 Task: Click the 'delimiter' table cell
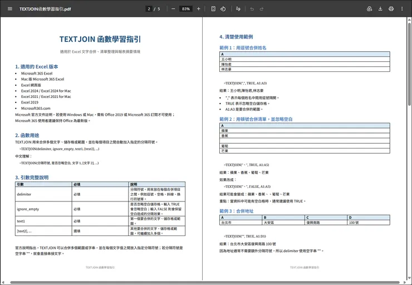[43, 194]
